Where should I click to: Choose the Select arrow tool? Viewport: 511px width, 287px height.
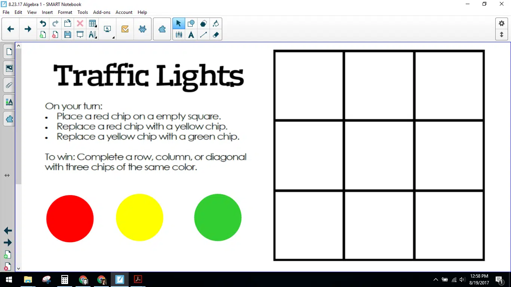[x=178, y=24]
